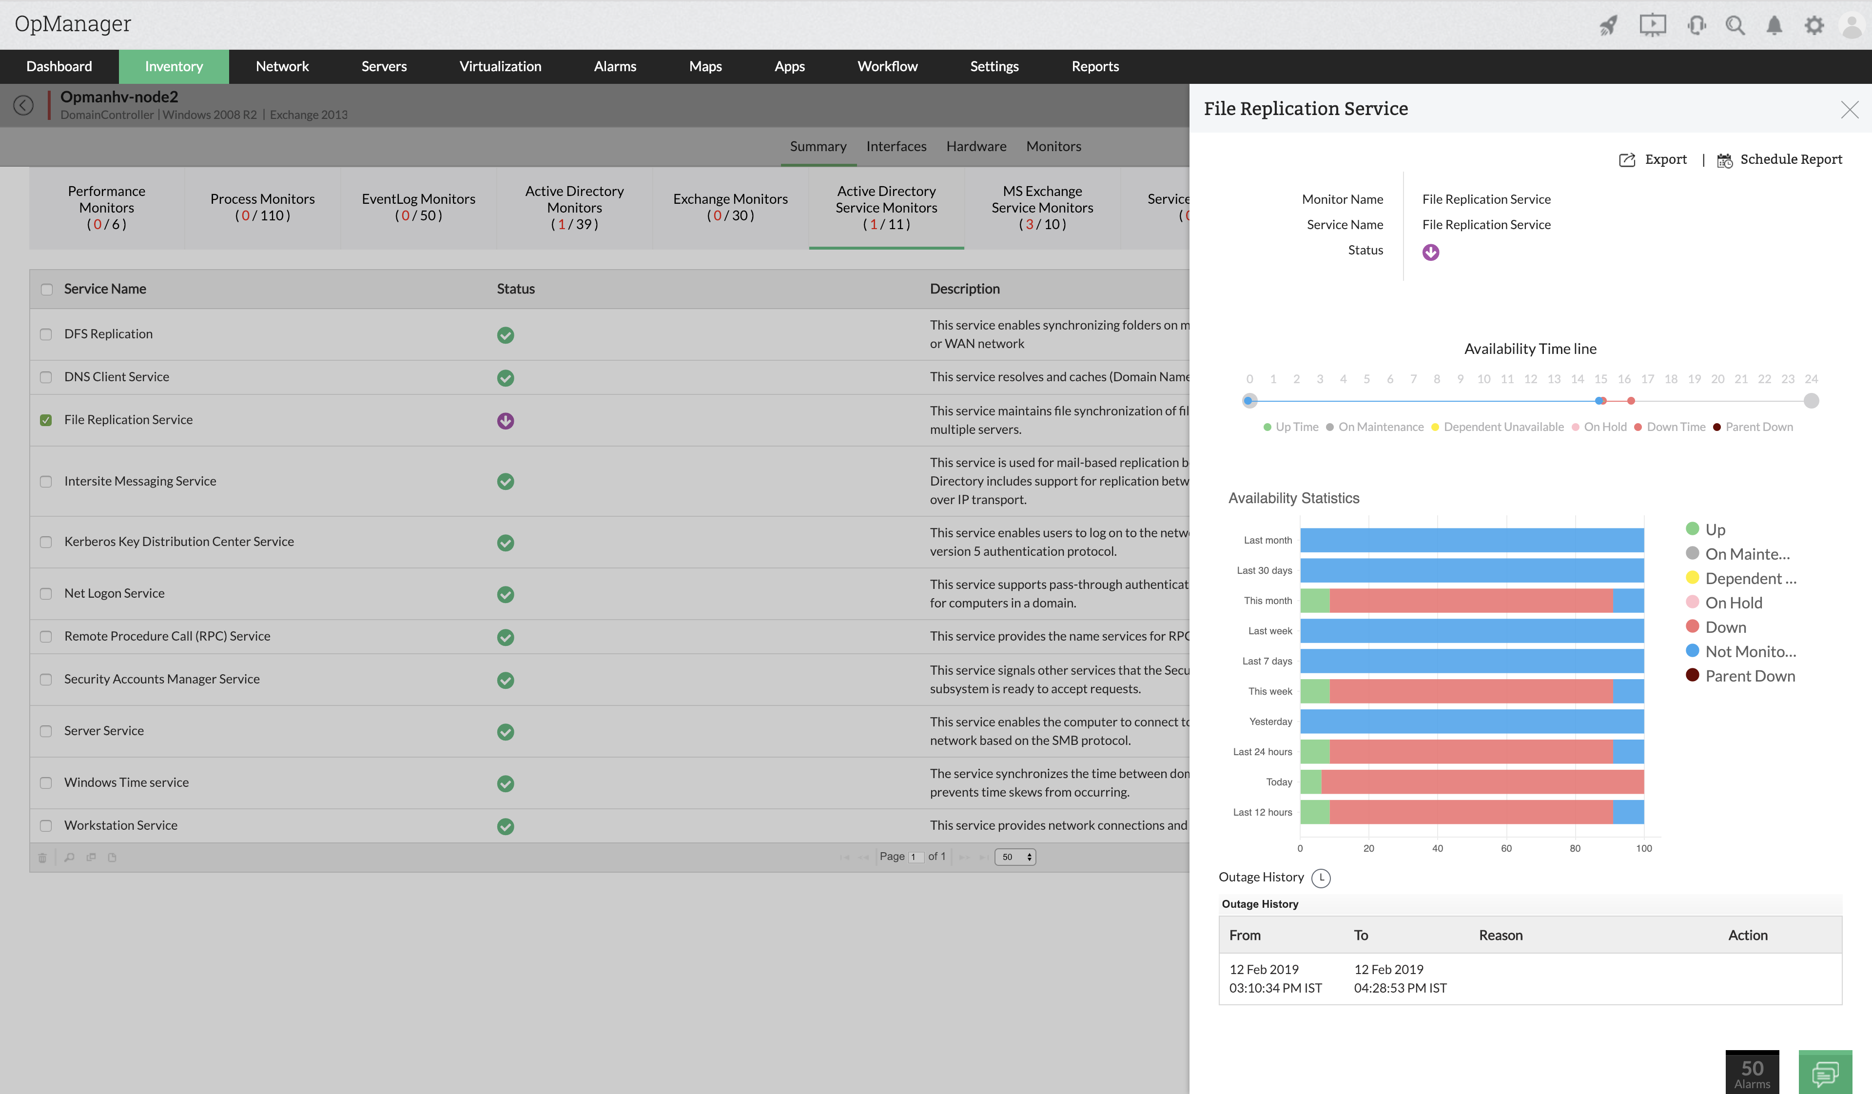Open the presentation screen icon in header
Image resolution: width=1872 pixels, height=1094 pixels.
[1653, 25]
